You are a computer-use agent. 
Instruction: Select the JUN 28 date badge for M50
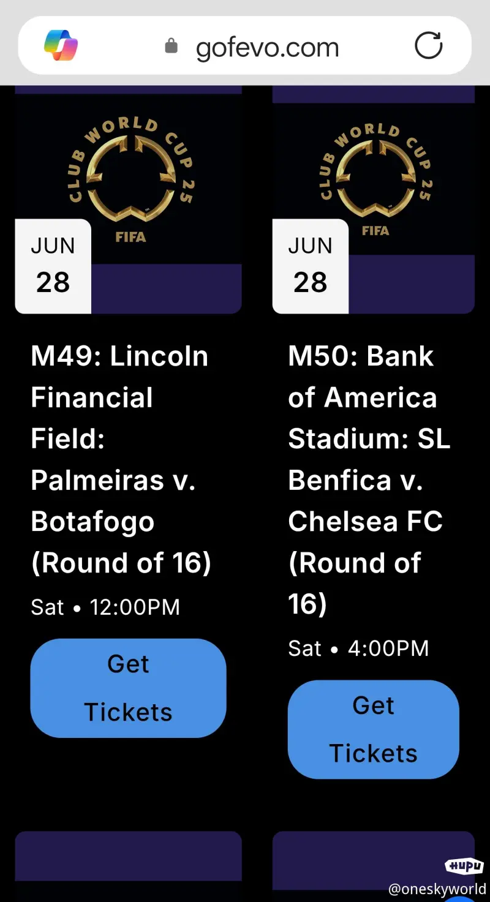(x=311, y=266)
